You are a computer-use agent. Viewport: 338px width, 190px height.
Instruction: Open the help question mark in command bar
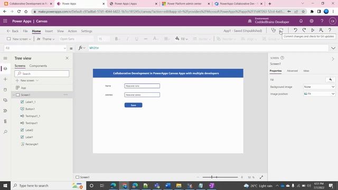point(330,31)
